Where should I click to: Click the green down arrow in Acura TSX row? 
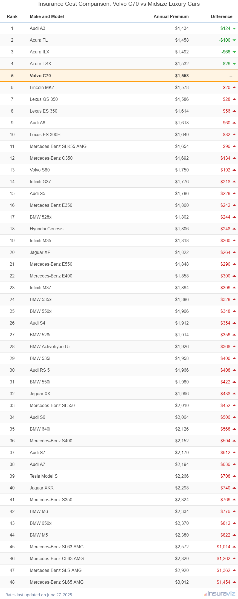coord(234,64)
